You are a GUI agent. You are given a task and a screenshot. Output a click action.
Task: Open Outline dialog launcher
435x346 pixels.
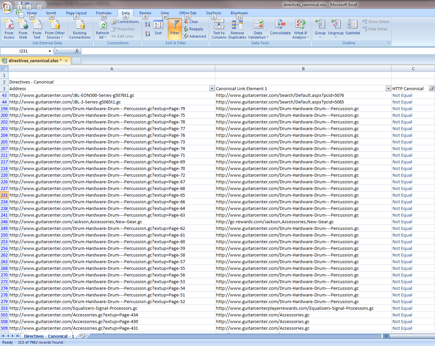(388, 43)
